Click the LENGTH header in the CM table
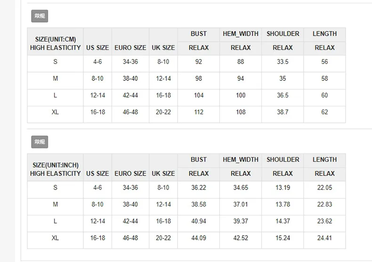The height and width of the screenshot is (262, 372). point(324,34)
